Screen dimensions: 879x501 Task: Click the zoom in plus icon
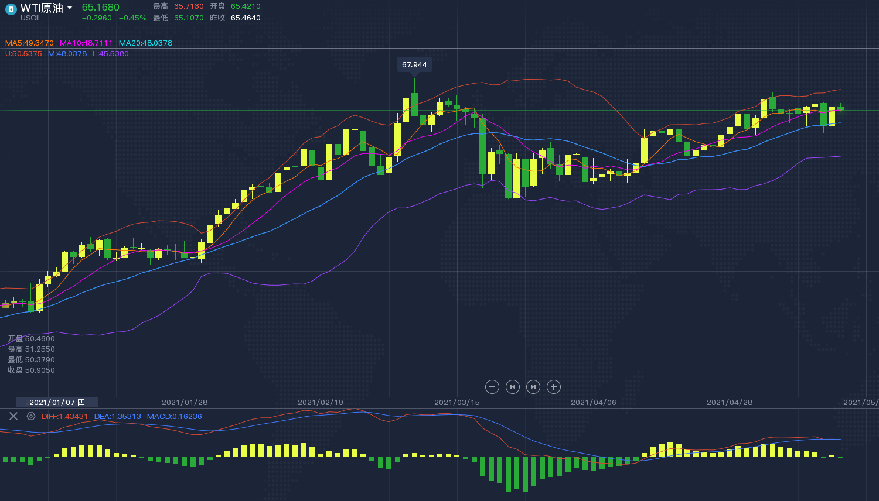[x=554, y=387]
